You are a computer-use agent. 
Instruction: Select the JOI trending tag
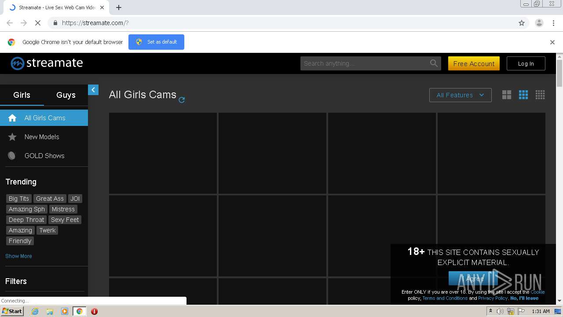[75, 199]
